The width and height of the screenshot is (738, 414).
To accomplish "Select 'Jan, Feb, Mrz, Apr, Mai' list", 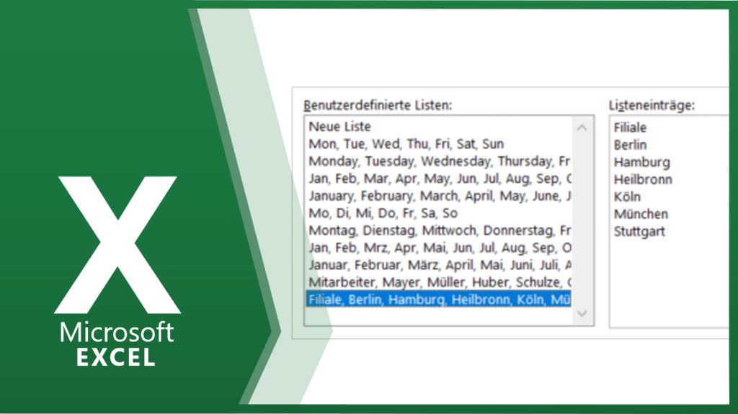I will pos(439,248).
